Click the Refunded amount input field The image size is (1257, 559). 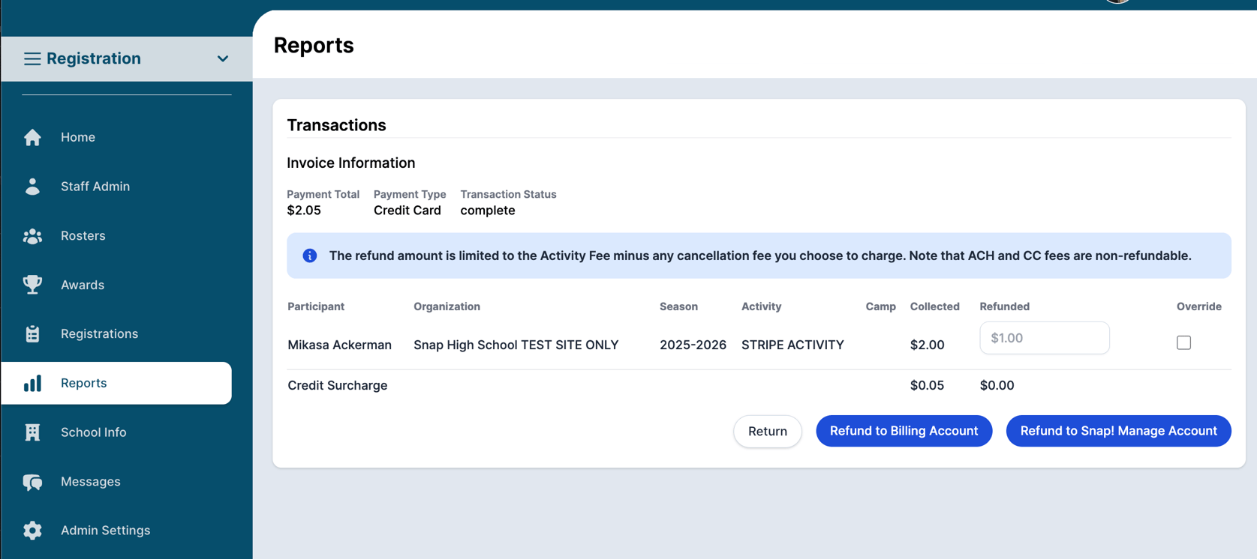click(x=1045, y=338)
